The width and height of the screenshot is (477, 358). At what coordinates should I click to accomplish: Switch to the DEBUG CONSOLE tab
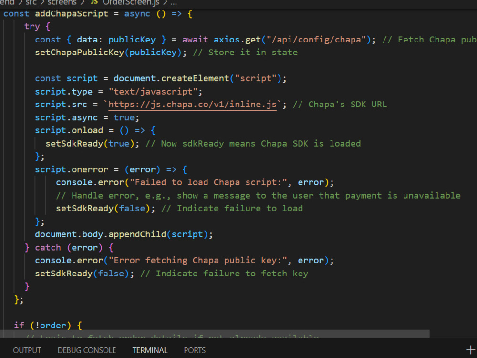[x=87, y=350]
